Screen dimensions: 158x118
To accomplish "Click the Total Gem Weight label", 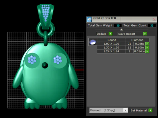I will click(100, 26).
